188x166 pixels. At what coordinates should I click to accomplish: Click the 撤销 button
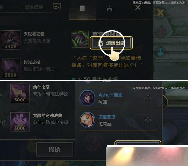pyautogui.click(x=55, y=150)
